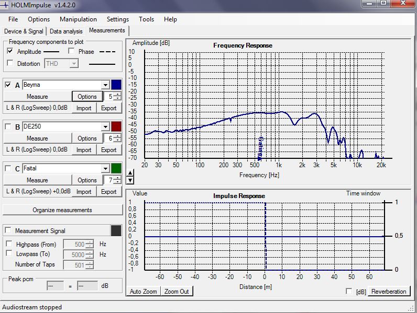Click Export for measurement C

[x=109, y=192]
